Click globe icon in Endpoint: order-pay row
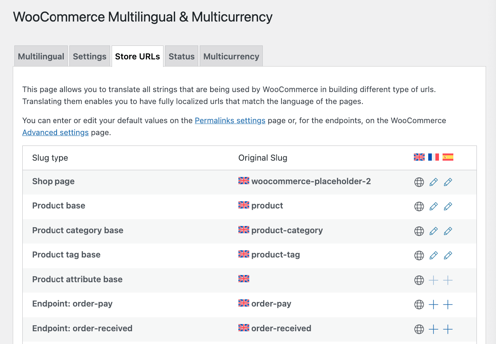The width and height of the screenshot is (496, 344). coord(419,305)
